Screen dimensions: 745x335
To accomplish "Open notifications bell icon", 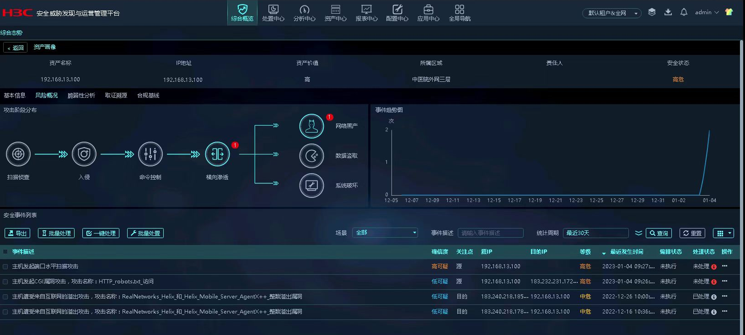I will click(684, 12).
